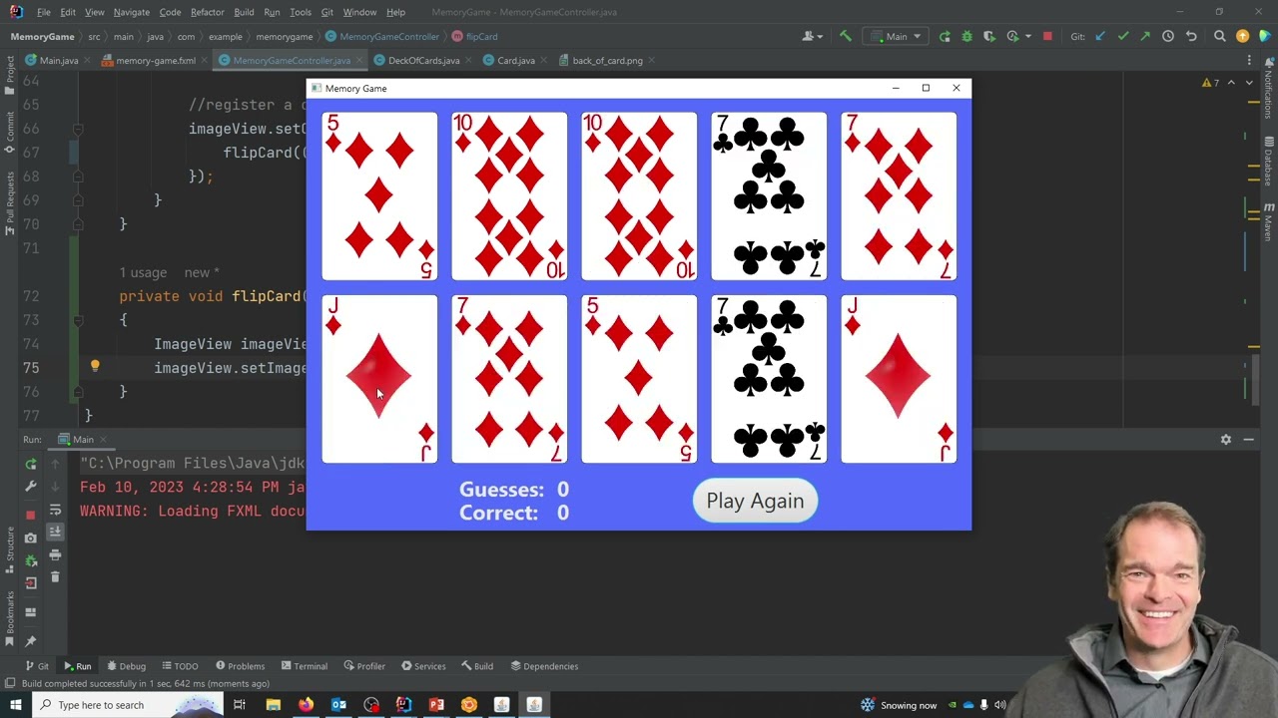
Task: Switch to back_of_card.png tab
Action: pyautogui.click(x=607, y=61)
